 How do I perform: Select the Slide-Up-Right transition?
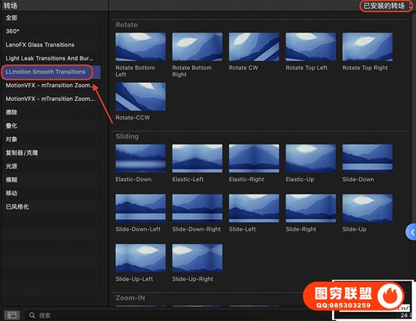197,257
